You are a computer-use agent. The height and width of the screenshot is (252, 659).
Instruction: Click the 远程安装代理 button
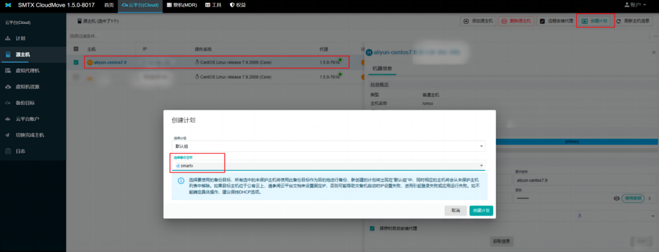[556, 21]
